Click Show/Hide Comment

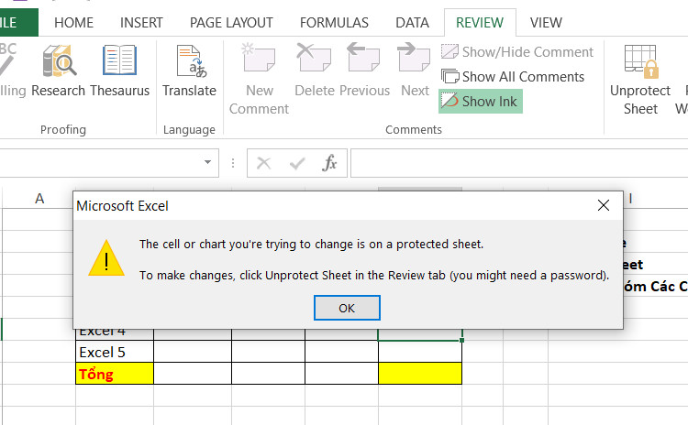point(516,51)
